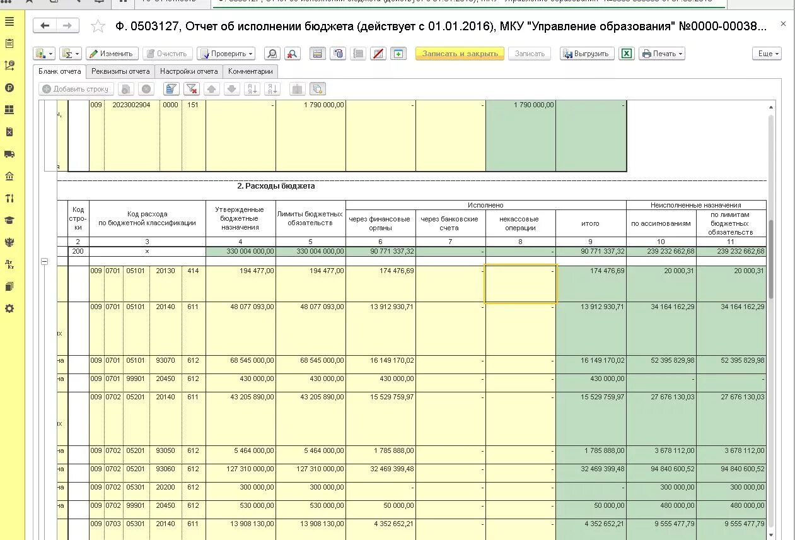This screenshot has height=540, width=795.
Task: Open the documents stack section in sidebar
Action: click(9, 286)
